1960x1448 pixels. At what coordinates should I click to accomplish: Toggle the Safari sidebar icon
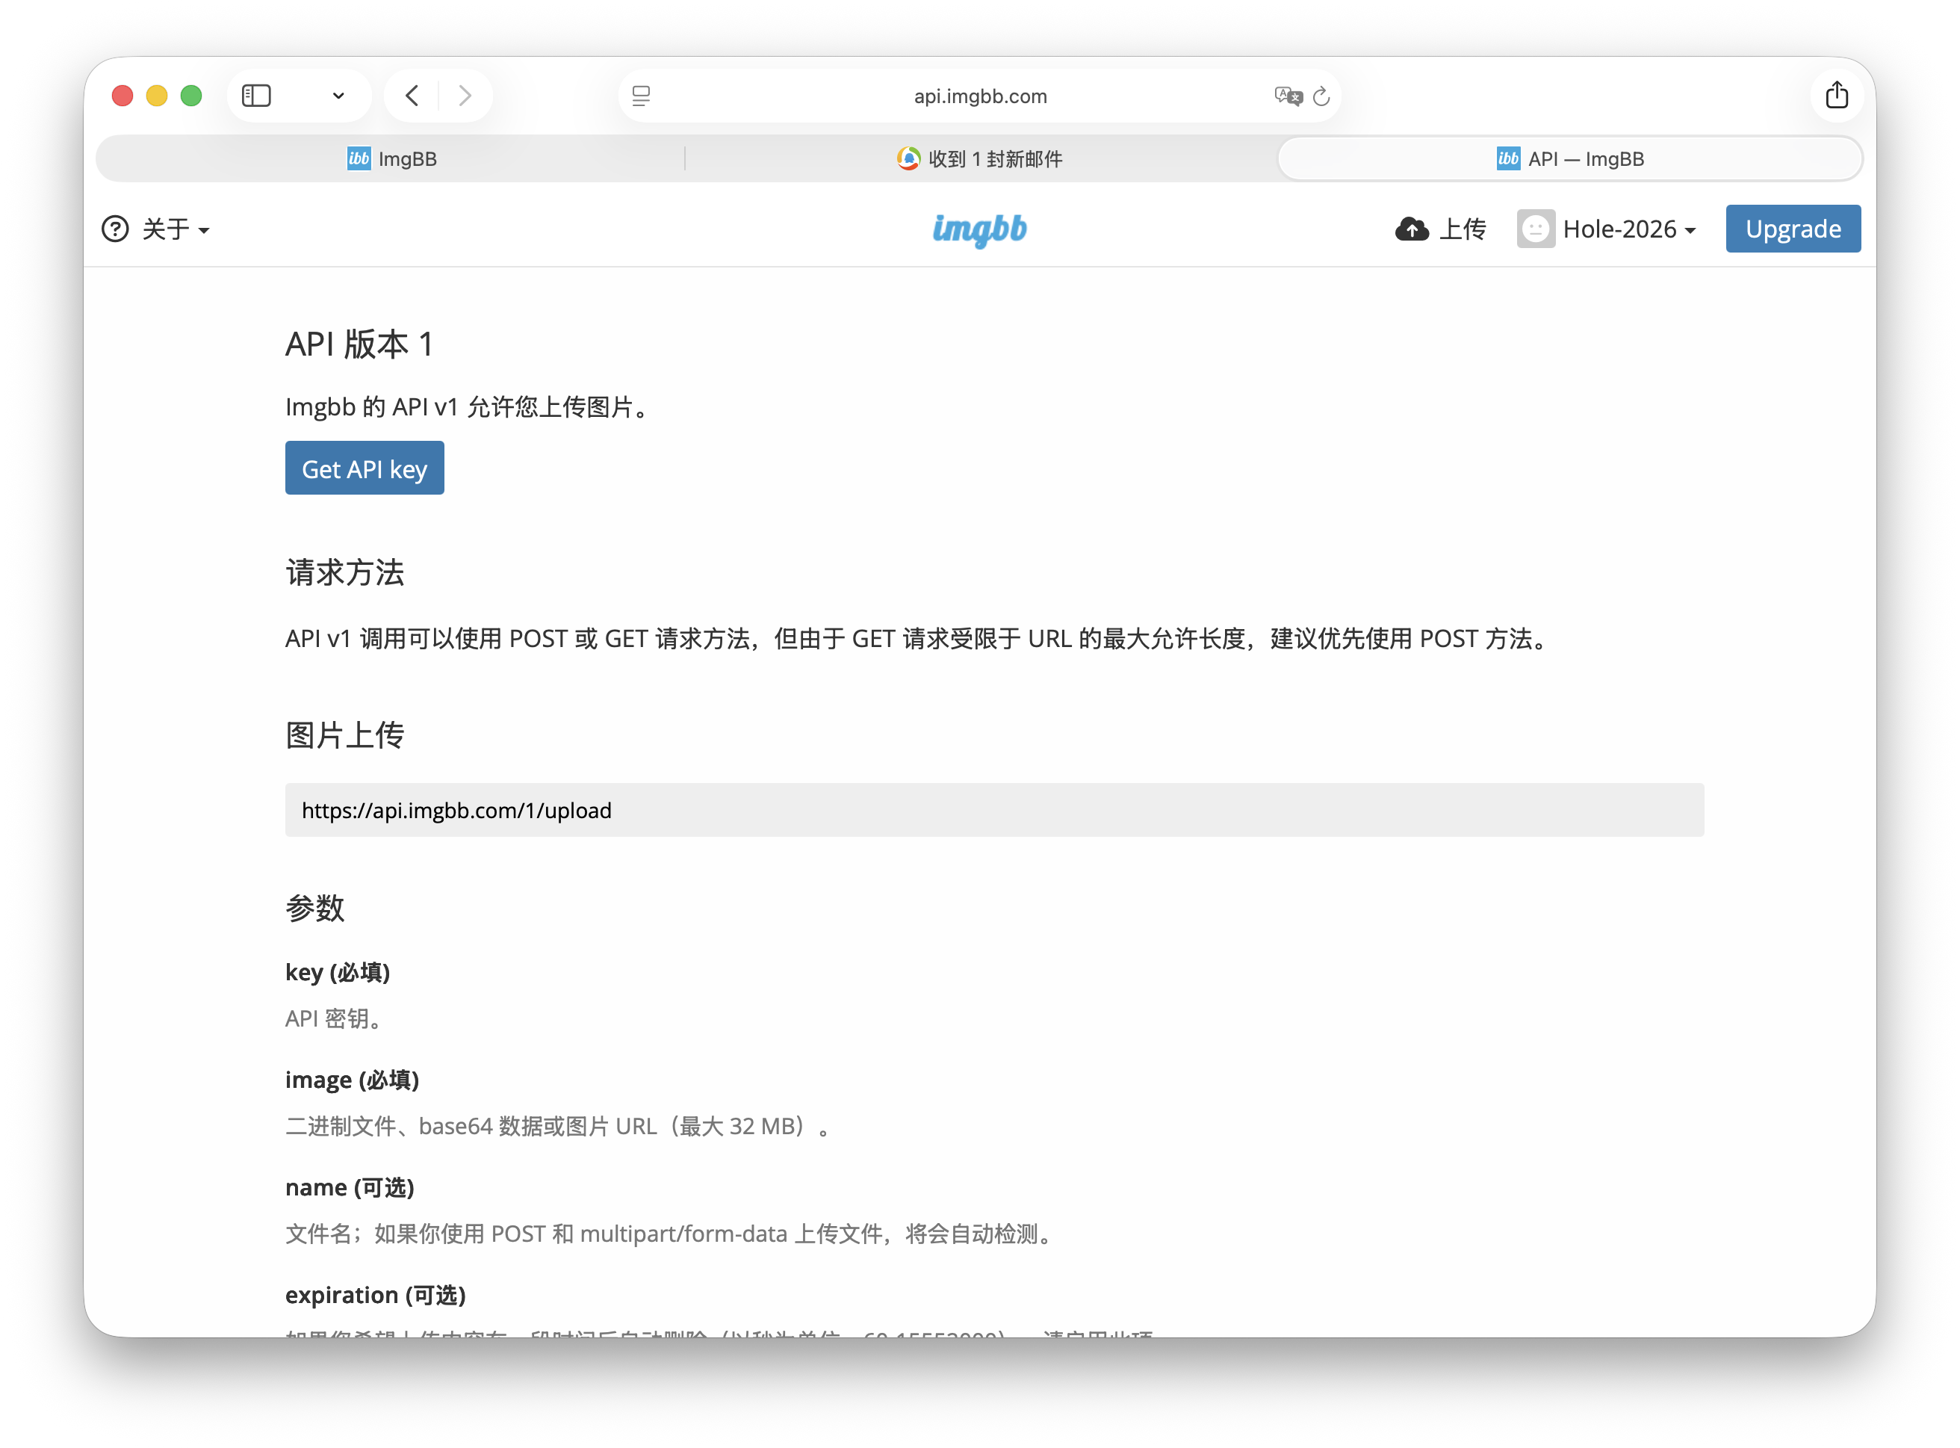pos(257,96)
